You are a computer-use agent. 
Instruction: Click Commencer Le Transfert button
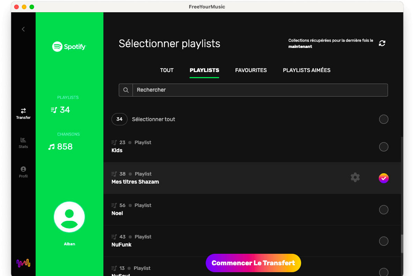(253, 263)
